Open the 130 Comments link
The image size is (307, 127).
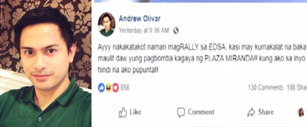click(x=265, y=87)
